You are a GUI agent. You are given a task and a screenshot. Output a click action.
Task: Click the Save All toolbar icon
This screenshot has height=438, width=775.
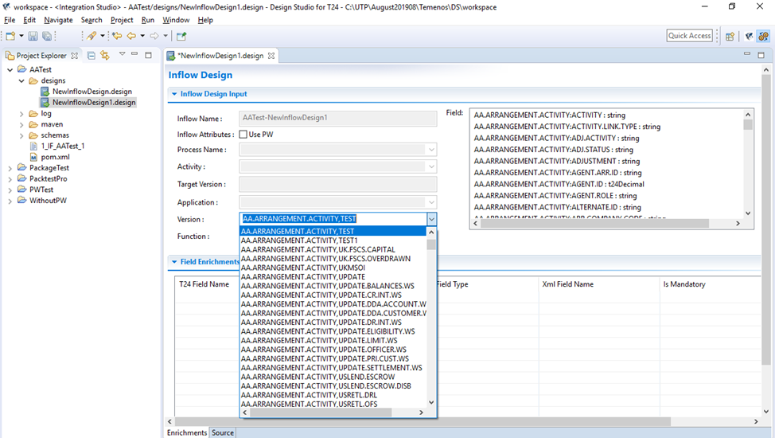tap(47, 36)
